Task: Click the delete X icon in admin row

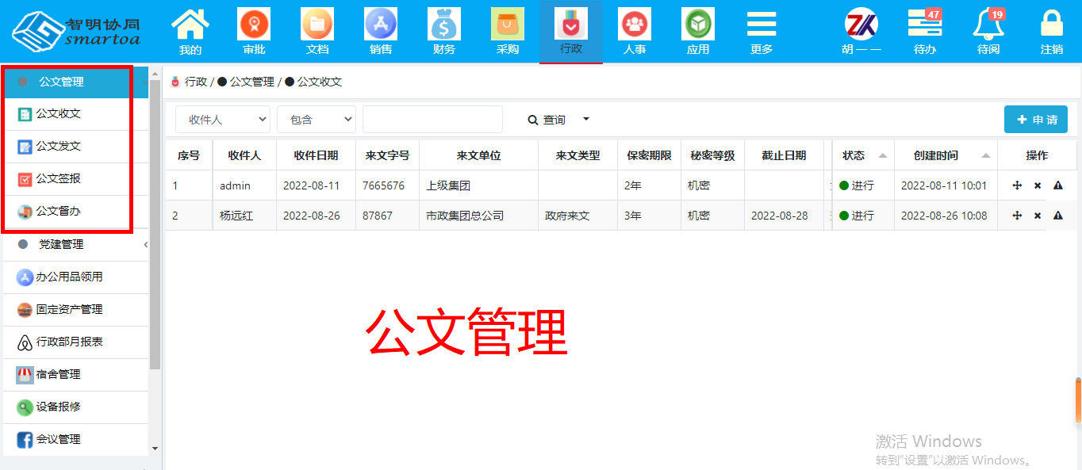Action: [1038, 185]
